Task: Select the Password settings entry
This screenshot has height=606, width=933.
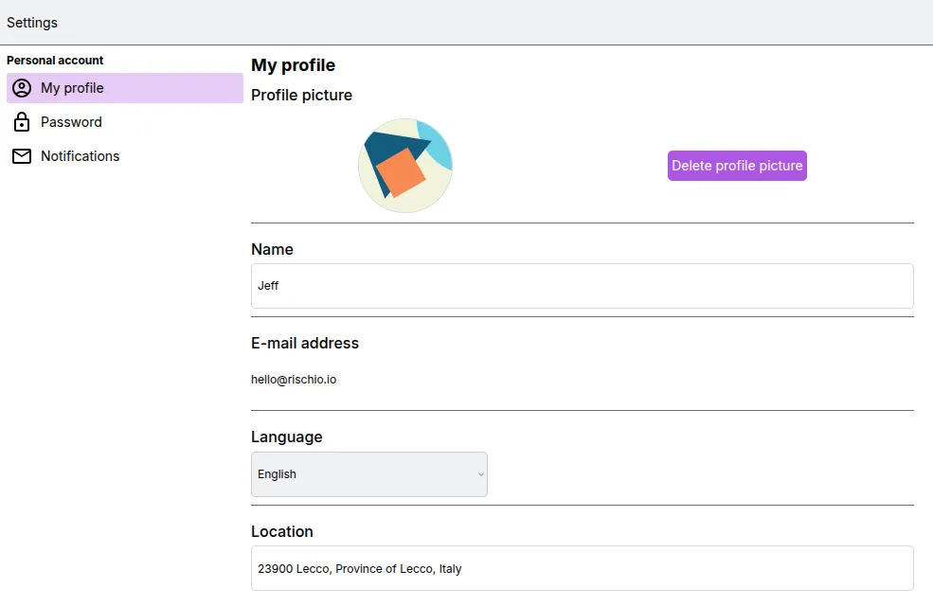Action: (x=71, y=121)
